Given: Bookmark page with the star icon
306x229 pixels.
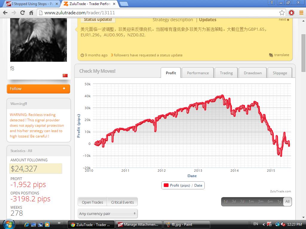Looking at the screenshot, I should [x=282, y=13].
